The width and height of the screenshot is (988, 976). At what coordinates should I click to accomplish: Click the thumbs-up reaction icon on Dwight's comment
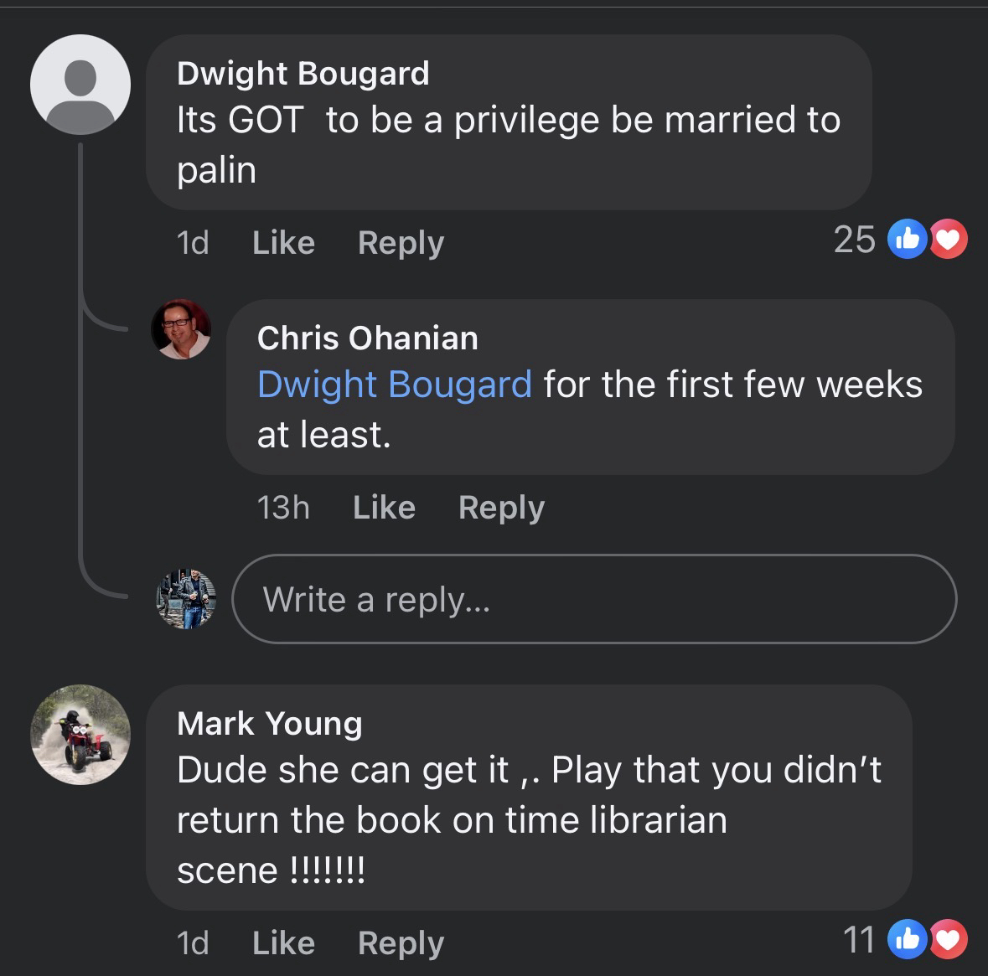908,240
